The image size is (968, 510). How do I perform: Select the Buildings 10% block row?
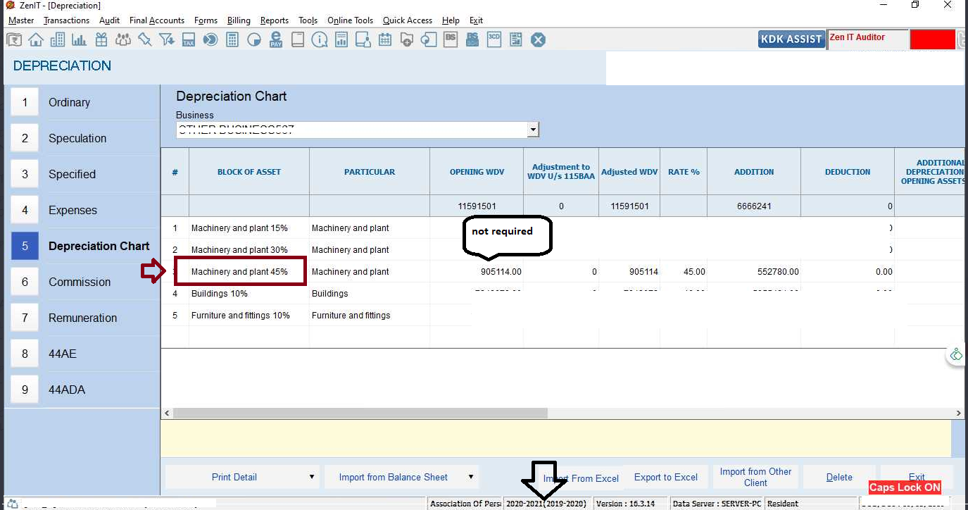point(562,294)
